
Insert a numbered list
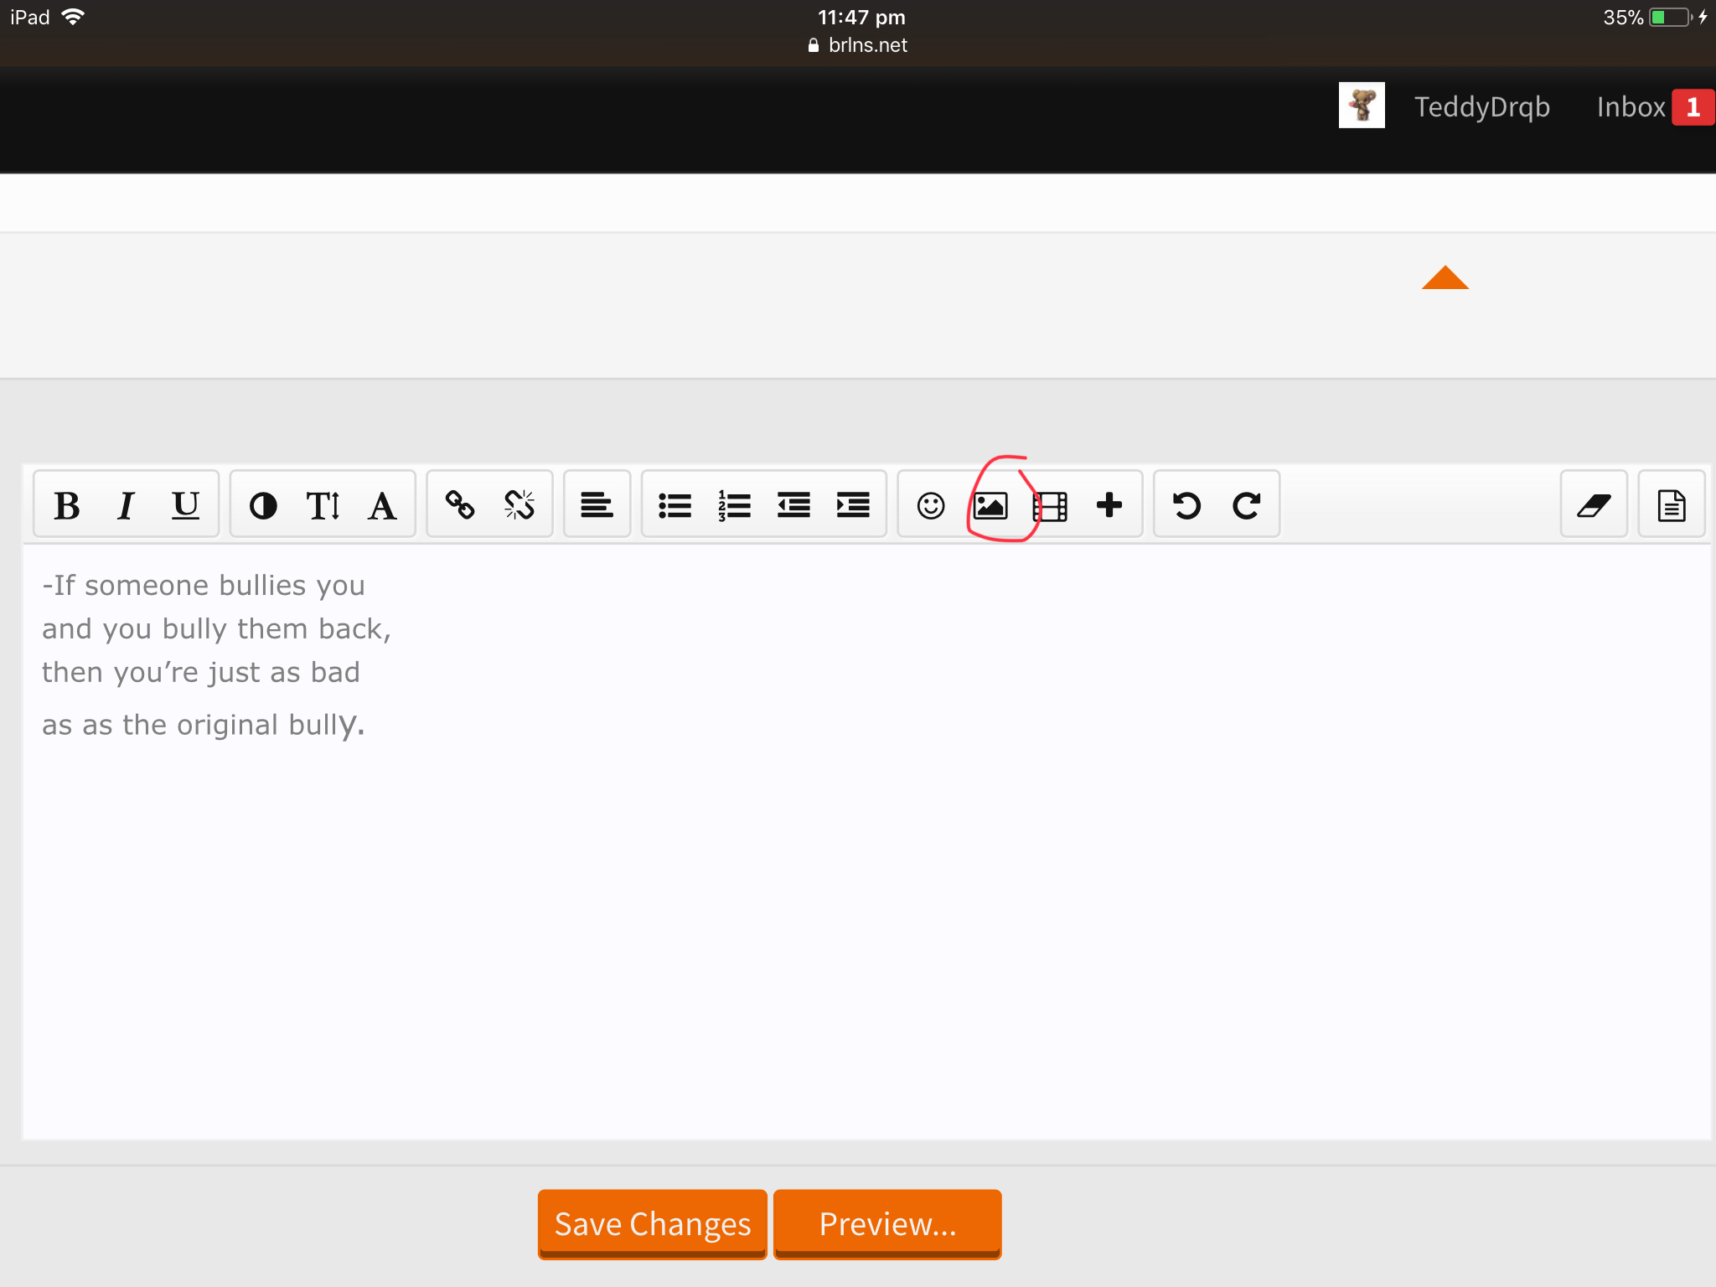[734, 505]
